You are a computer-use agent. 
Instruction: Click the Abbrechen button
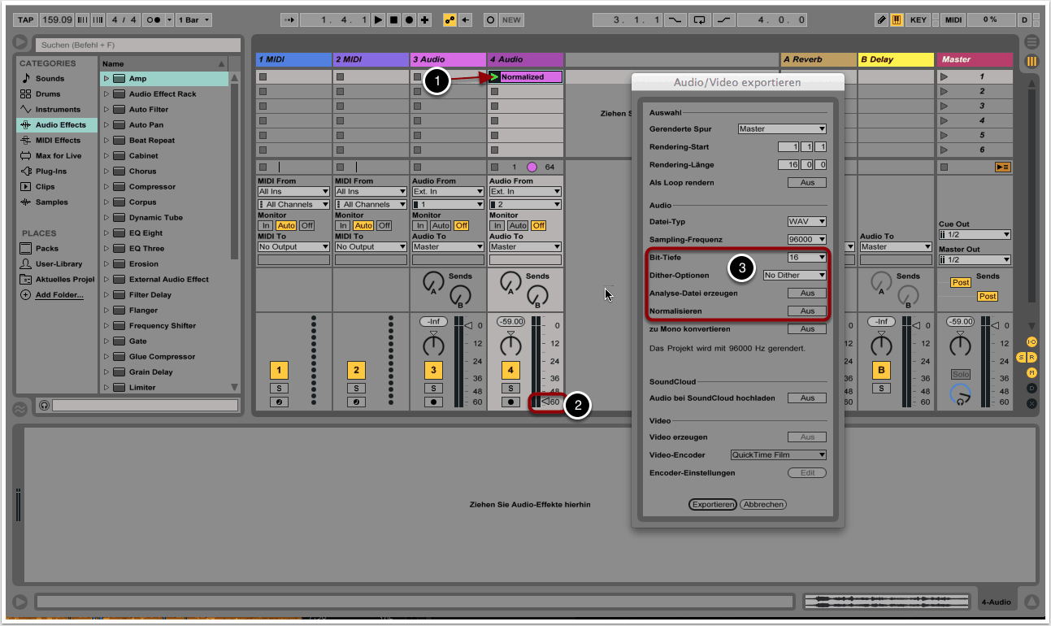click(x=763, y=504)
